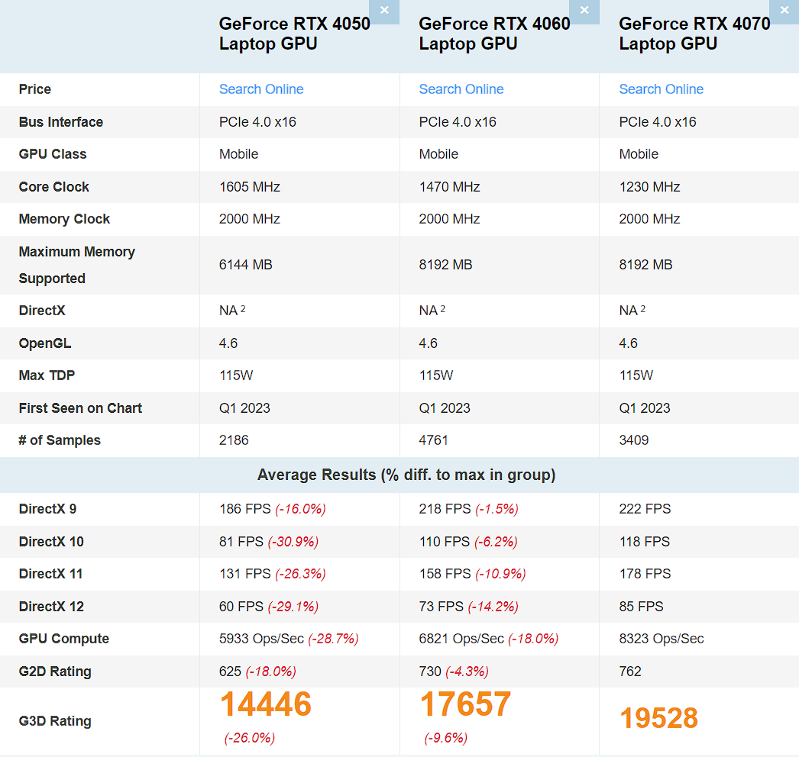Click the 17657 G3D Rating score

coord(465,704)
